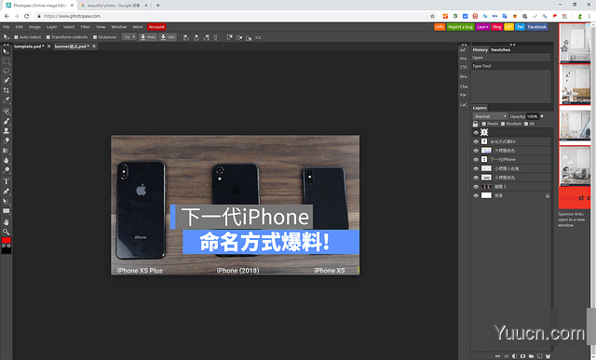The height and width of the screenshot is (360, 596).
Task: Open the Learn link
Action: click(482, 27)
